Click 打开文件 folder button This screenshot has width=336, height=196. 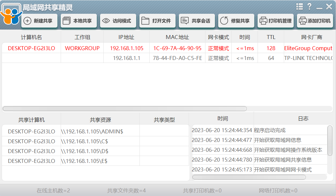tap(157, 21)
